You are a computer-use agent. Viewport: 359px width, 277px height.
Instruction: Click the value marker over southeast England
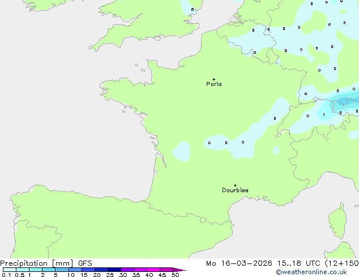193,10
